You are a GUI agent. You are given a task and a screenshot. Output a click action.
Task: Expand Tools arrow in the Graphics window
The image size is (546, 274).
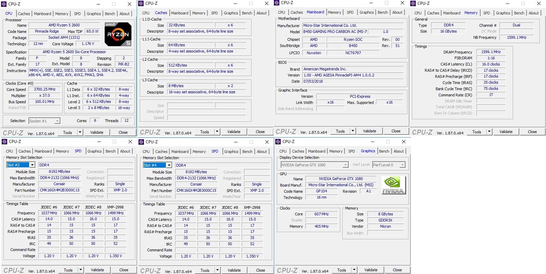click(354, 270)
